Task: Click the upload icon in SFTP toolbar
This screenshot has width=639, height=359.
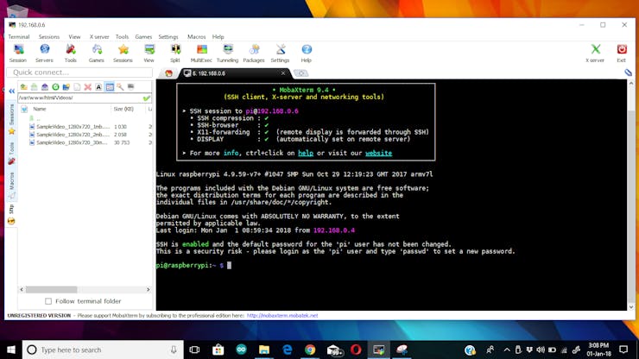Action: tap(45, 87)
